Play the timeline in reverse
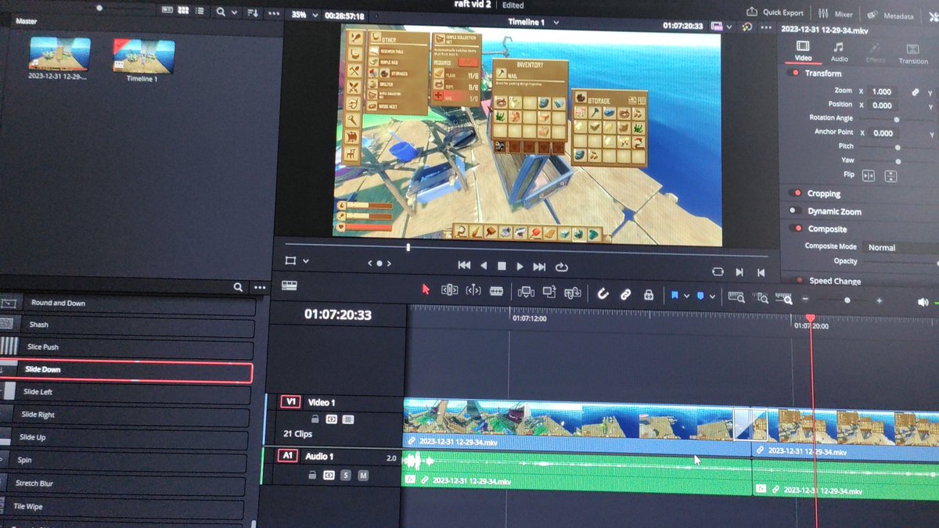The width and height of the screenshot is (939, 528). 484,266
